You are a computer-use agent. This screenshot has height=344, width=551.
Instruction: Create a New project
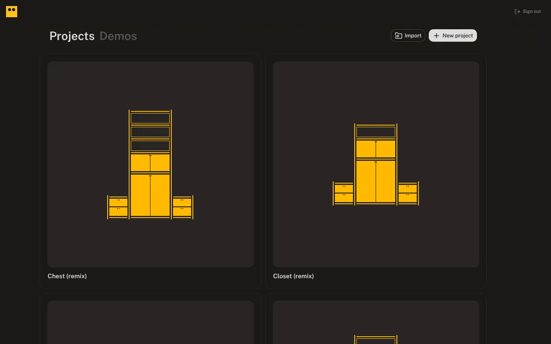(x=453, y=36)
